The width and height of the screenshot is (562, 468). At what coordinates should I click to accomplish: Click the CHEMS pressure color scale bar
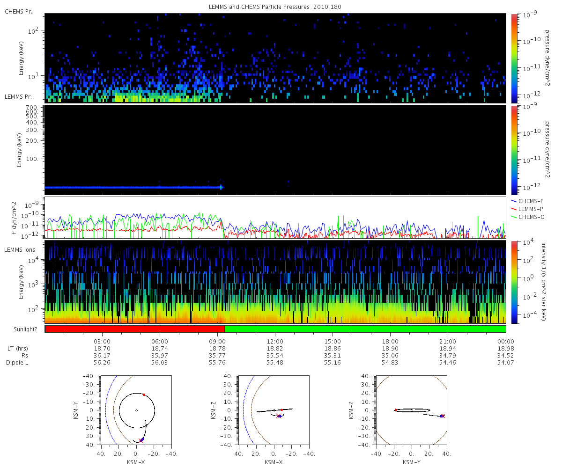click(x=514, y=58)
